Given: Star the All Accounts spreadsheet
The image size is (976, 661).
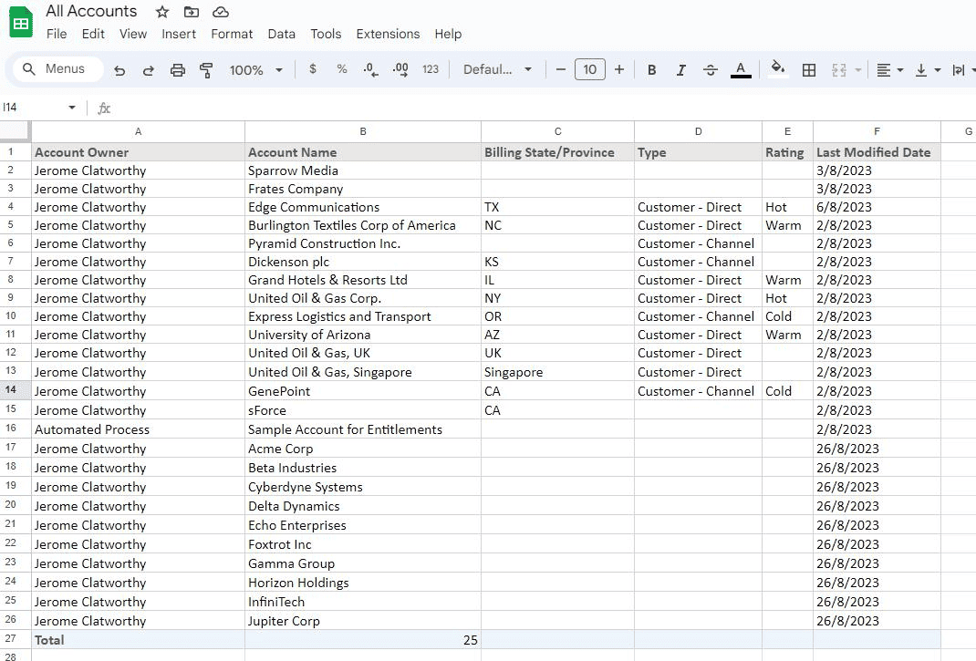Looking at the screenshot, I should pyautogui.click(x=161, y=12).
